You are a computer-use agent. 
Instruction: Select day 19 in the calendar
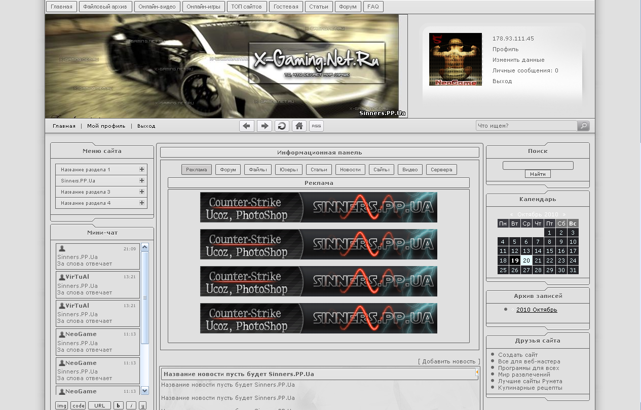[x=515, y=260]
